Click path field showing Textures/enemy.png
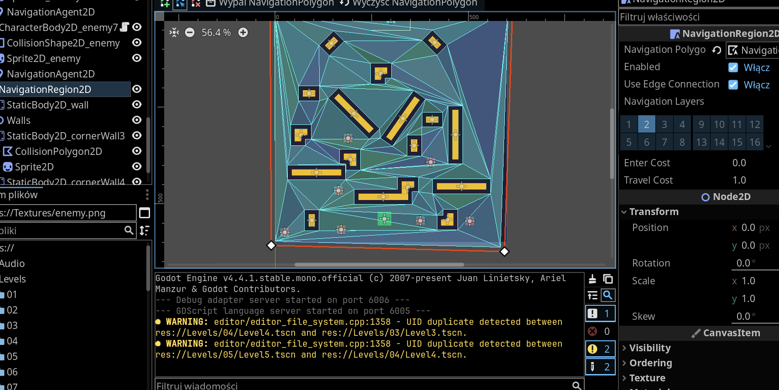 tap(68, 213)
